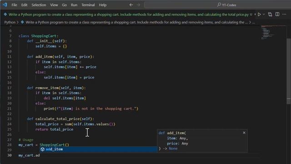Click the print statement on line 21

tap(91, 108)
